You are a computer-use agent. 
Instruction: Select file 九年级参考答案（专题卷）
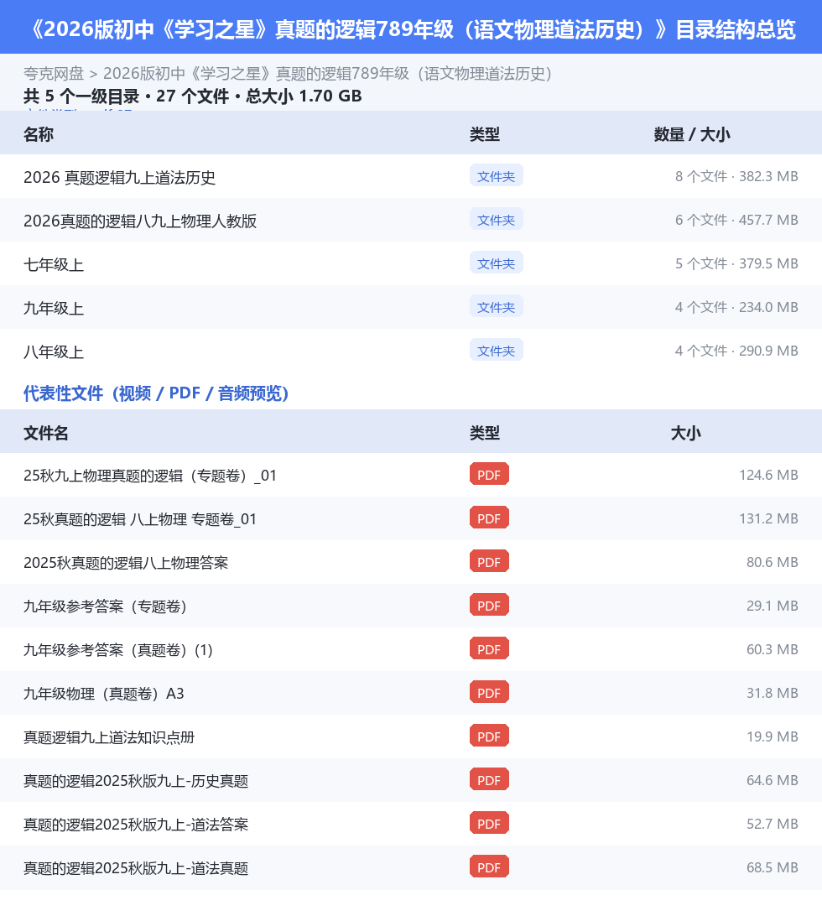point(105,606)
